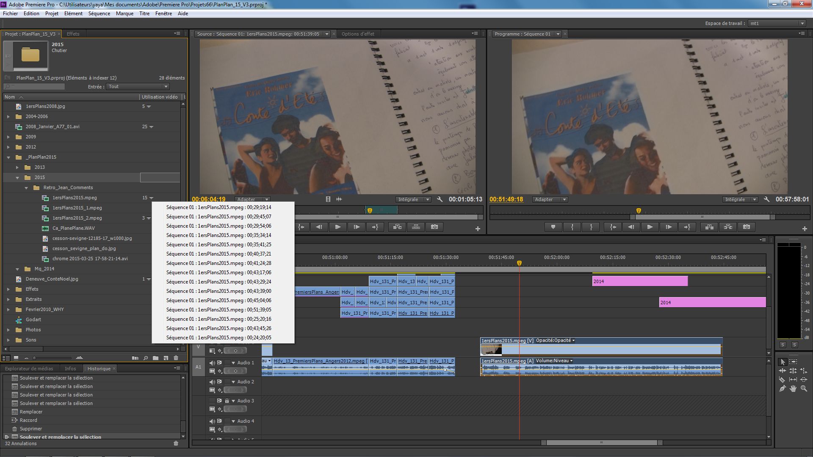Viewport: 813px width, 457px height.
Task: Expand the 2009 bin
Action: coord(8,137)
